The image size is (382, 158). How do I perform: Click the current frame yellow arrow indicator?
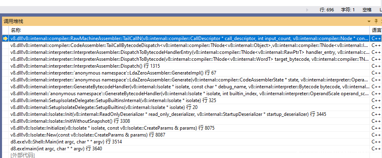5,38
